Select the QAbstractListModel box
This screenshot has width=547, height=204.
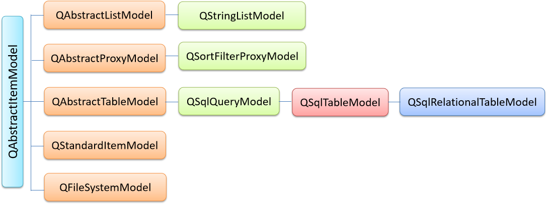104,15
